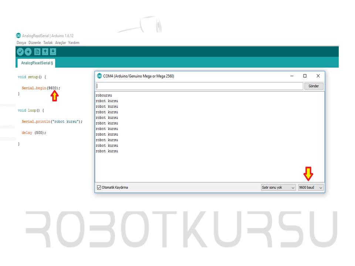The height and width of the screenshot is (266, 355).
Task: Click the Arduino logo in COM4 title bar
Action: click(x=99, y=76)
